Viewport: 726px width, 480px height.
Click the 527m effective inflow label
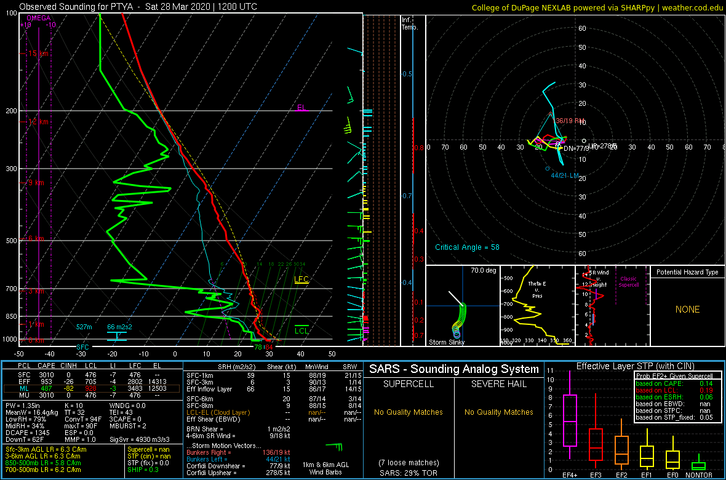pyautogui.click(x=86, y=327)
